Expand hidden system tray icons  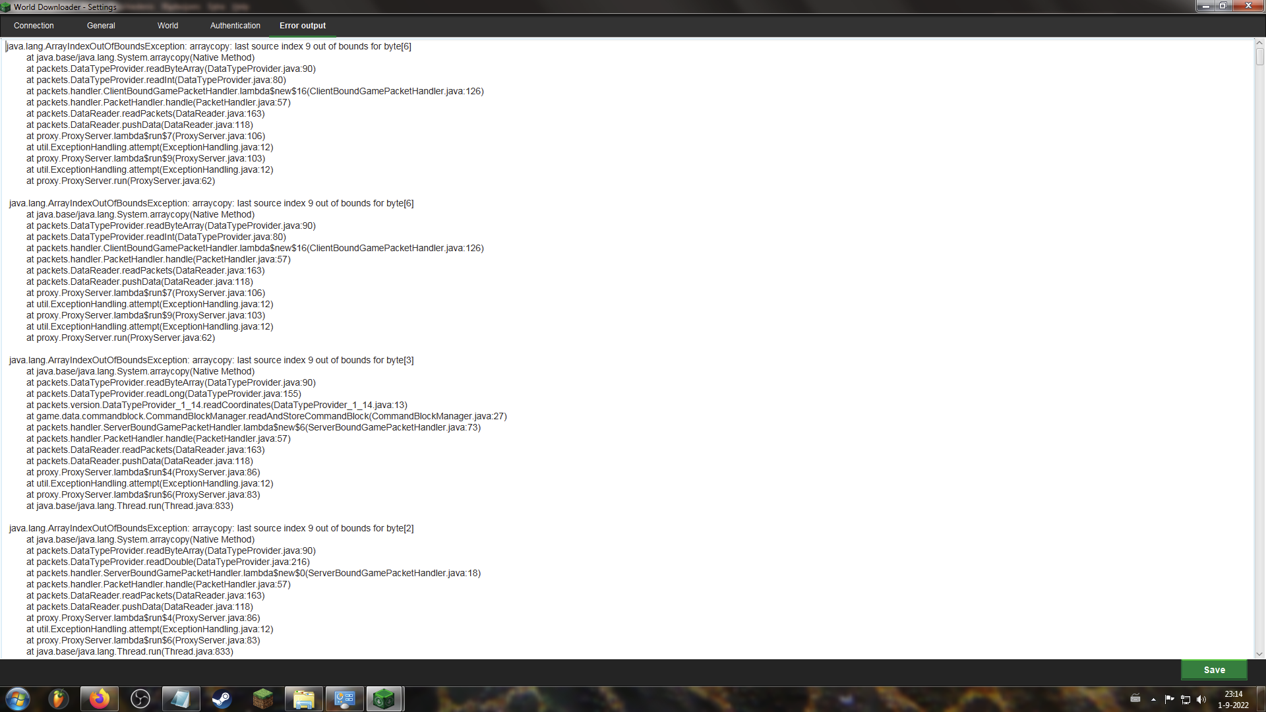point(1153,699)
